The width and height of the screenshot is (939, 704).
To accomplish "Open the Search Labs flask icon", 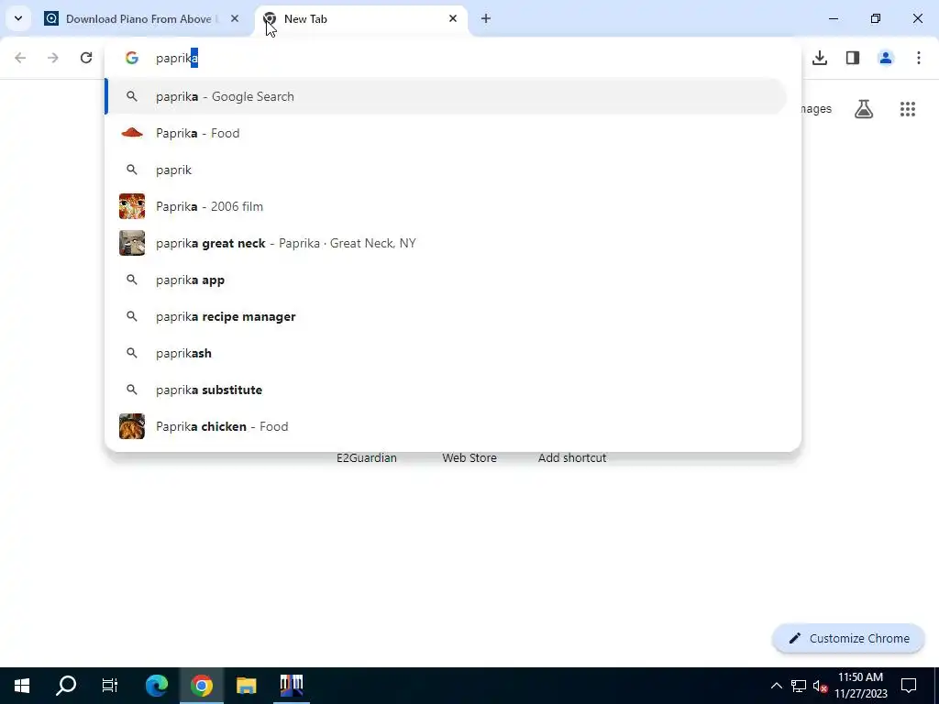I will [864, 109].
